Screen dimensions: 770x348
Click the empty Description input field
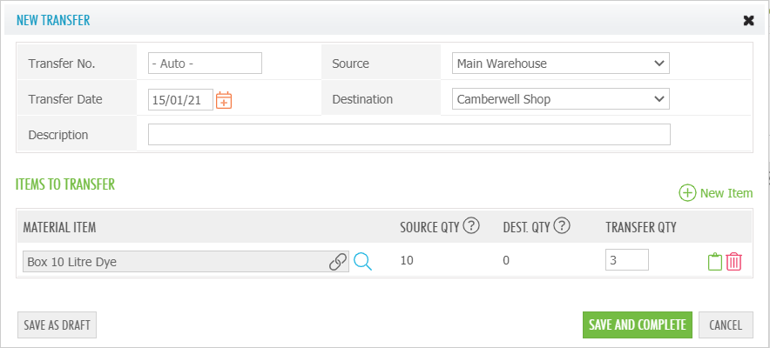pyautogui.click(x=409, y=135)
